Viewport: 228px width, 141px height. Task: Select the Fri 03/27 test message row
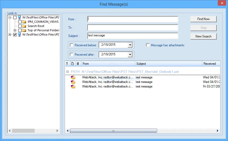click(x=143, y=86)
